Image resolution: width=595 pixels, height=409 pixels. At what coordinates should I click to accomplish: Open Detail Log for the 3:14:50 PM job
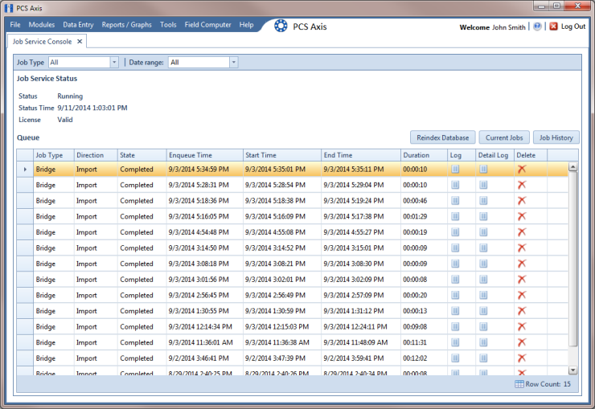point(483,248)
